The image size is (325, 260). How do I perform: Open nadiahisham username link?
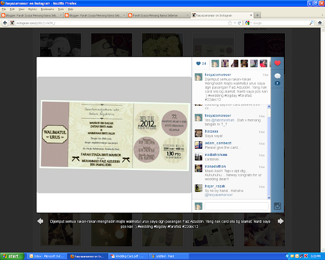pyautogui.click(x=216, y=155)
